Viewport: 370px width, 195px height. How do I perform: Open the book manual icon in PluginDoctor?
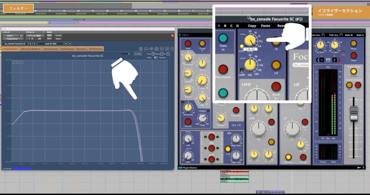coord(146,49)
